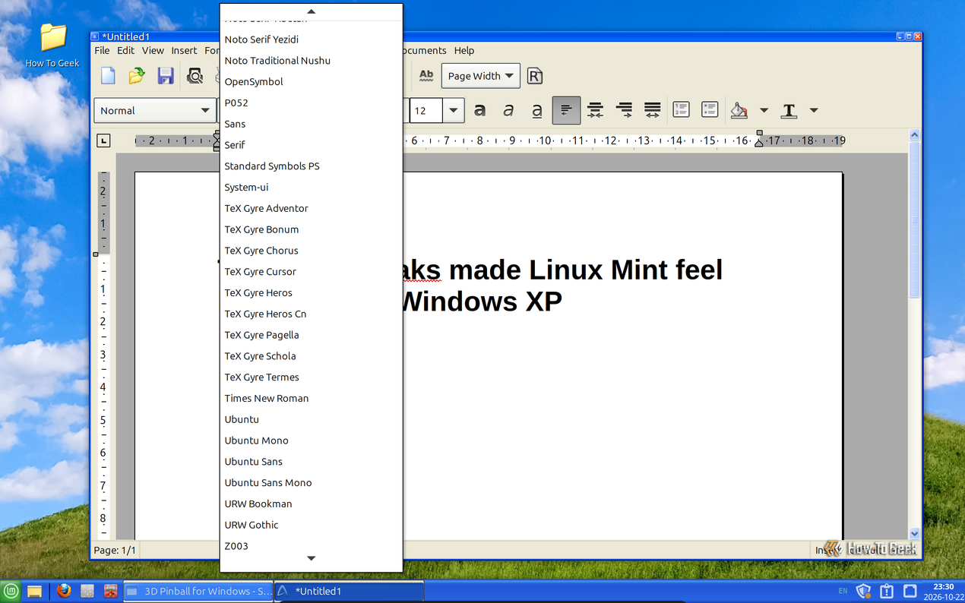This screenshot has width=965, height=603.
Task: Toggle bold formatting
Action: 480,110
